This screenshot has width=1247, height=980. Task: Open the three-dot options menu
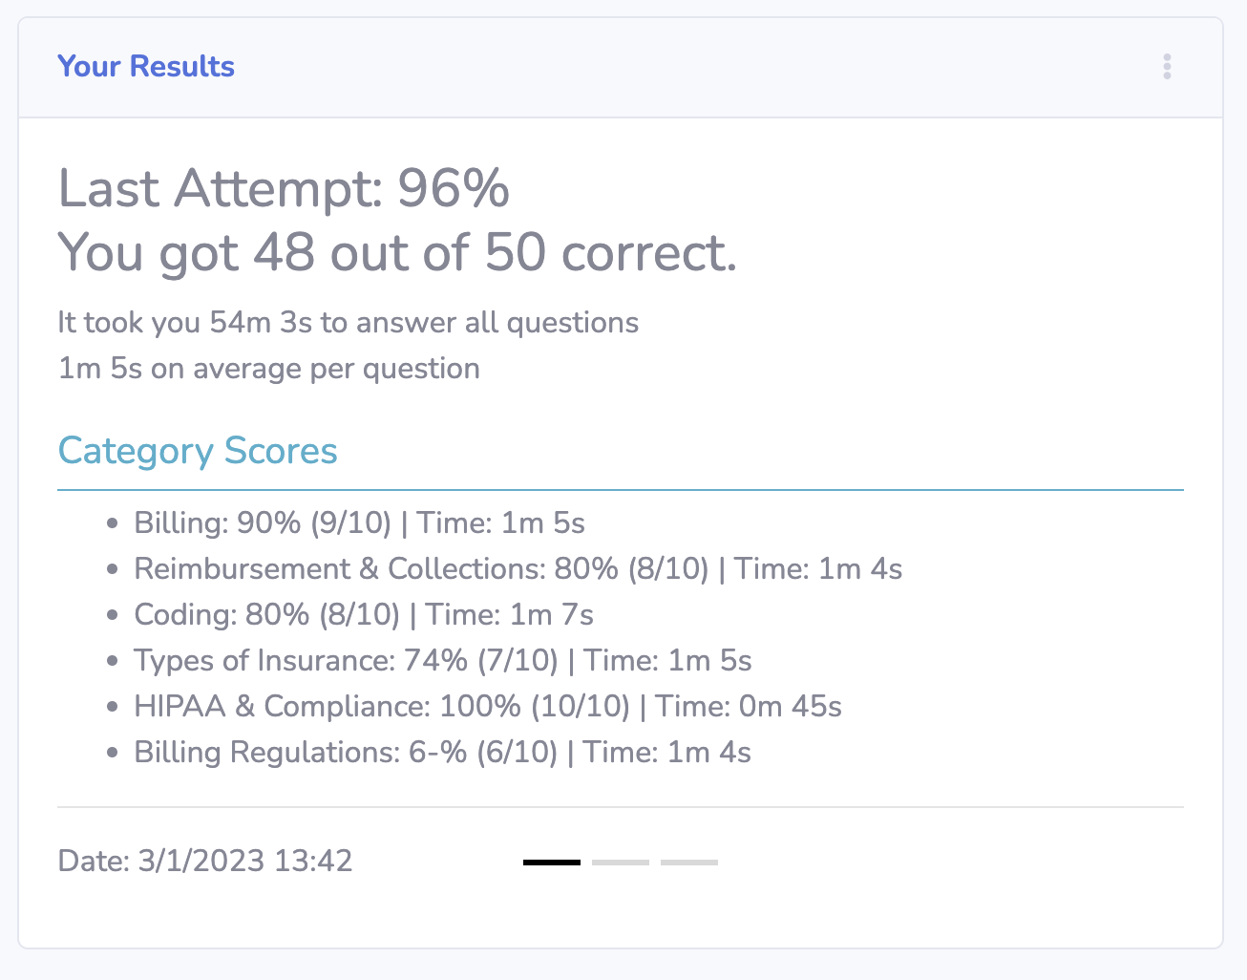[1167, 67]
